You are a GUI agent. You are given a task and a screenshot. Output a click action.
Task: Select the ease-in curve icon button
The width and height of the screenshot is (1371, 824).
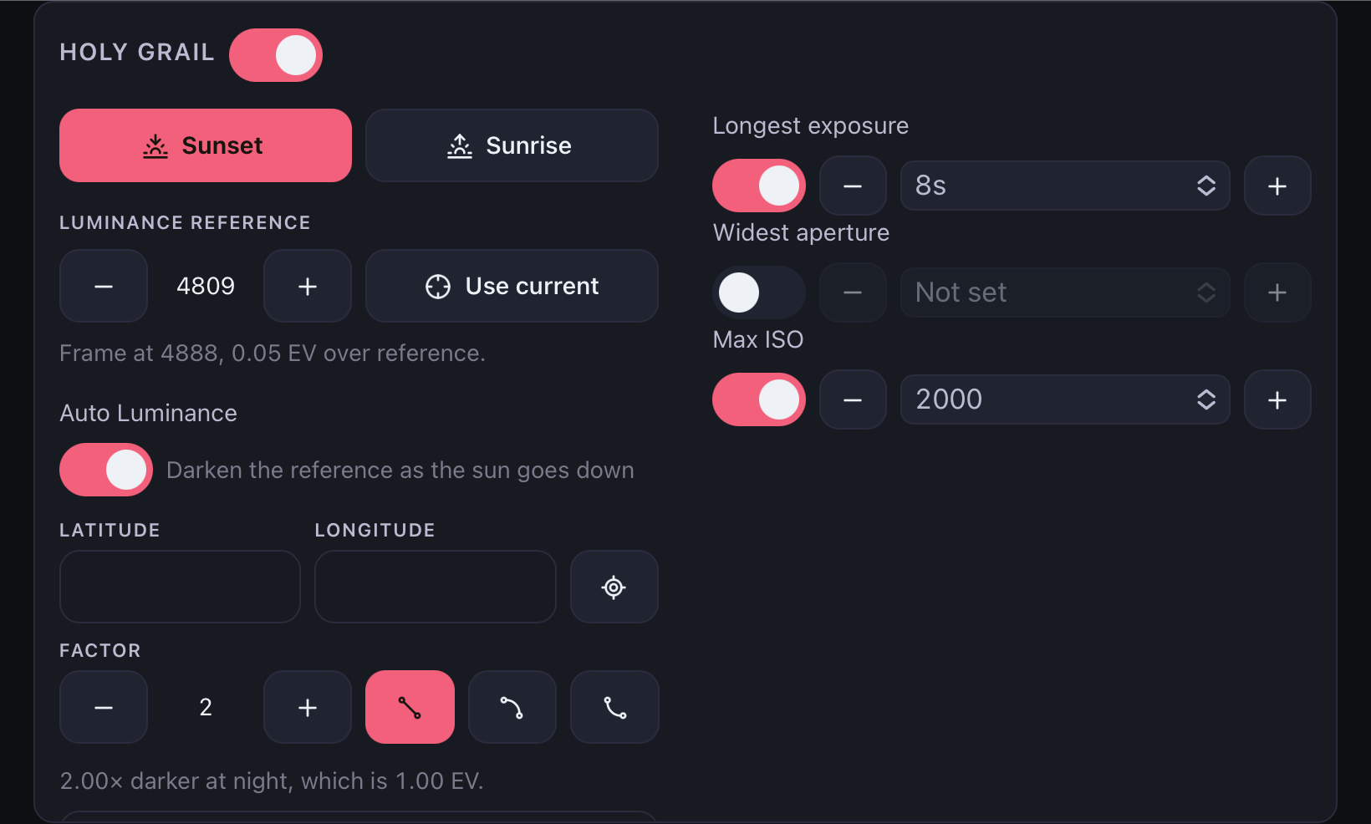tap(614, 707)
